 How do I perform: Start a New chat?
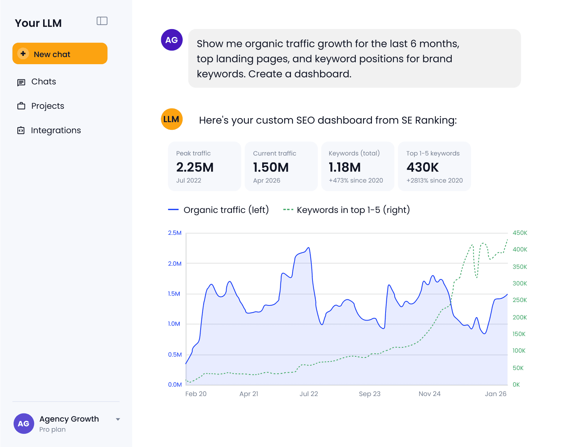(x=60, y=54)
